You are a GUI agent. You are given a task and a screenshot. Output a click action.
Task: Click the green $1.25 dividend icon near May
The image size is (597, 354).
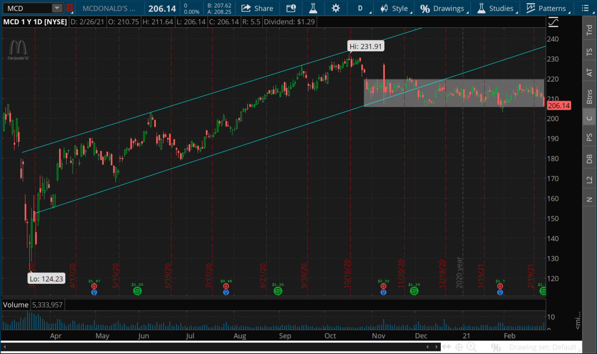click(137, 290)
